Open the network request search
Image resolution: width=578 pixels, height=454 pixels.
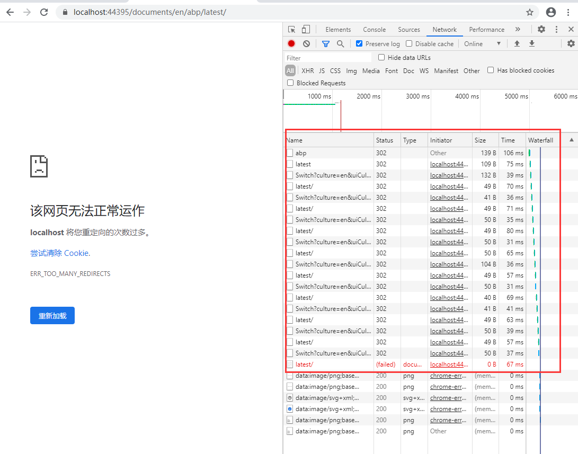[x=340, y=43]
